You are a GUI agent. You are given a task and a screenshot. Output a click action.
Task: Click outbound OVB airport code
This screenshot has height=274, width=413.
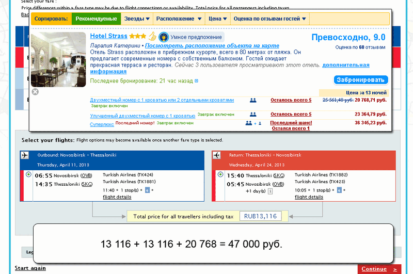[x=86, y=175]
